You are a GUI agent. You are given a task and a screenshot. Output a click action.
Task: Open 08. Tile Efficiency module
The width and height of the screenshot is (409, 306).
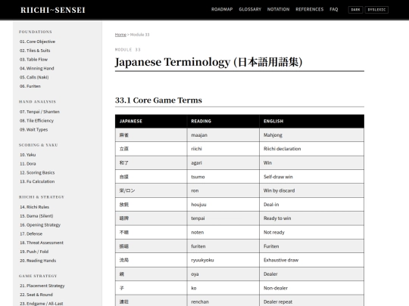tap(36, 120)
